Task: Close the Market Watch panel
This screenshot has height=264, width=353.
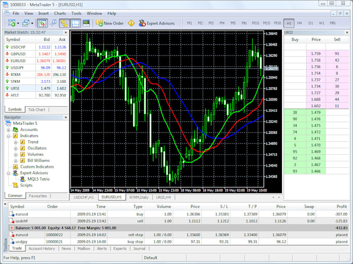Action: click(x=66, y=33)
